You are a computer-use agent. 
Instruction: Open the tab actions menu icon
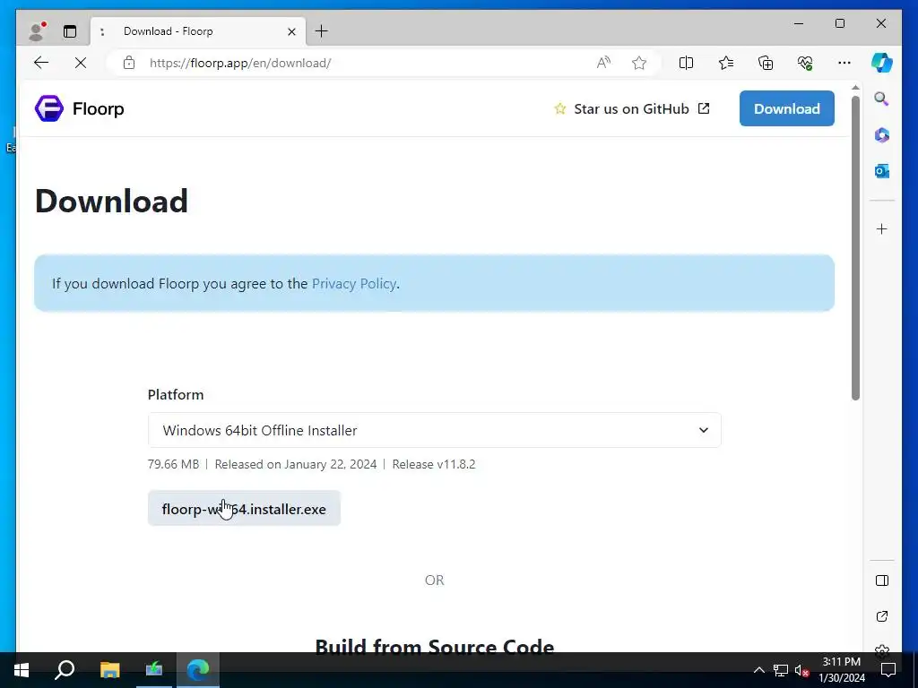(70, 31)
